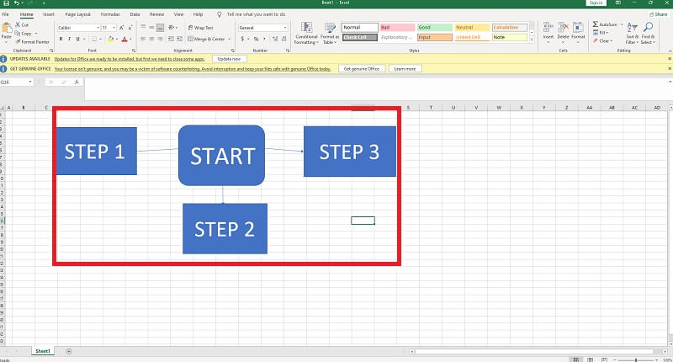
Task: Open the Clear eraser dropdown
Action: click(x=602, y=40)
